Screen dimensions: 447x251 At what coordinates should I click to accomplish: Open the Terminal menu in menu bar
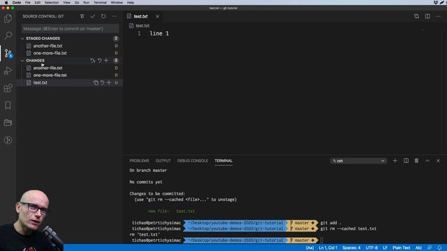pos(100,3)
